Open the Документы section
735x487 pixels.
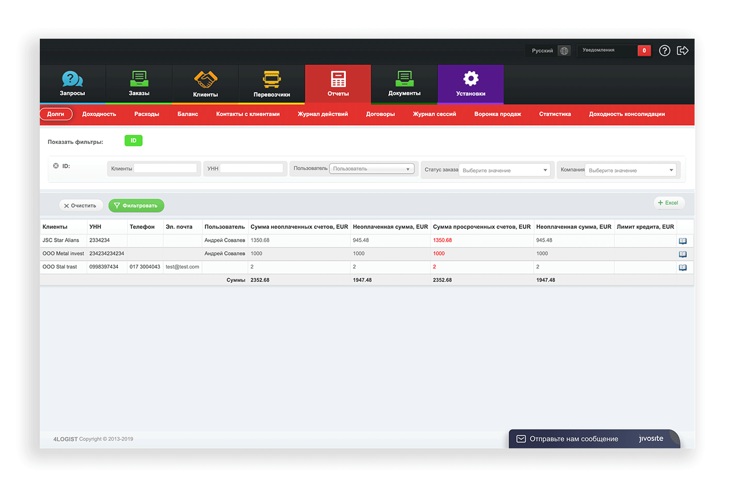tap(404, 84)
